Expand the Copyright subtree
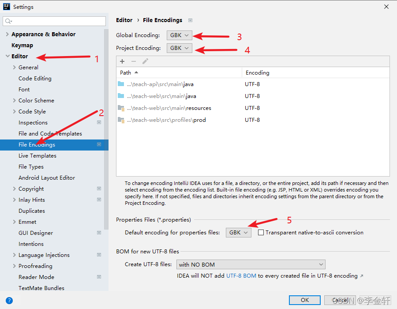Screen dimensions: 397x309 (15, 188)
